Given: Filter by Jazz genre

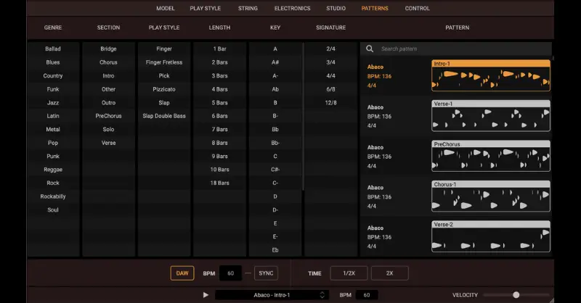Looking at the screenshot, I should pyautogui.click(x=53, y=102).
